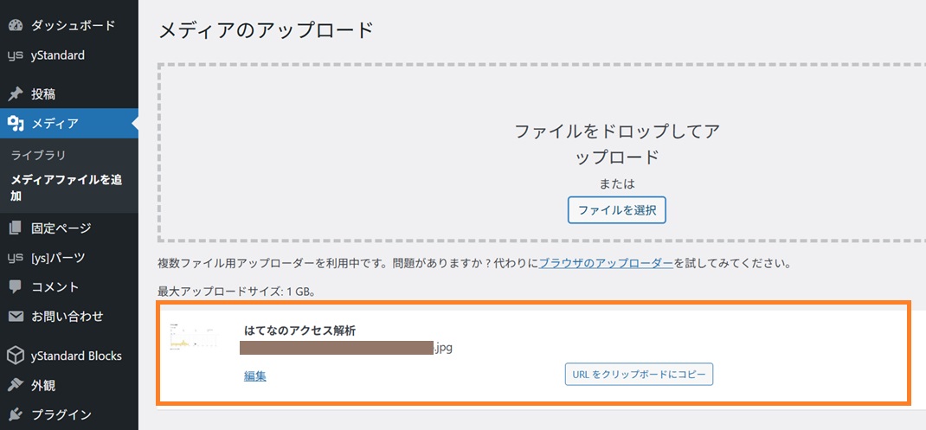The width and height of the screenshot is (926, 430).
Task: Click the plug icon for プラグイン
Action: (15, 414)
